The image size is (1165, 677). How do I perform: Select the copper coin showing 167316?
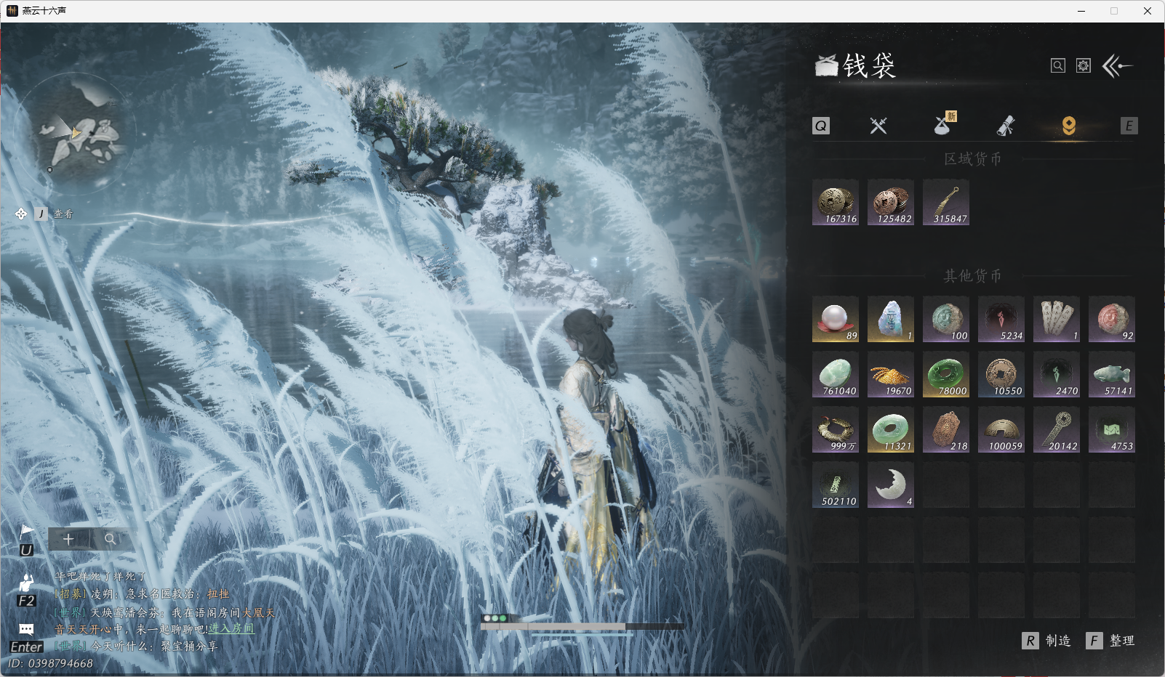coord(835,203)
